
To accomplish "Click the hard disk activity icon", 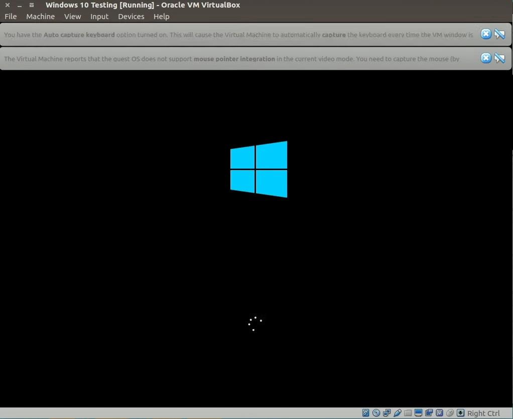I will pyautogui.click(x=366, y=413).
